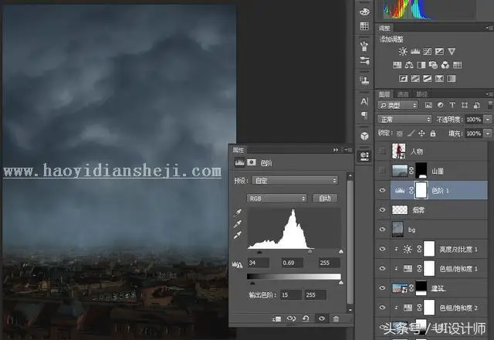
Task: Open the Brush panel icon in the side strip
Action: pyautogui.click(x=364, y=60)
